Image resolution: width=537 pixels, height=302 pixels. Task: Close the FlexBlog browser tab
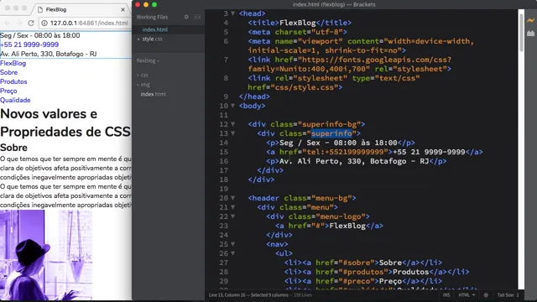click(123, 9)
